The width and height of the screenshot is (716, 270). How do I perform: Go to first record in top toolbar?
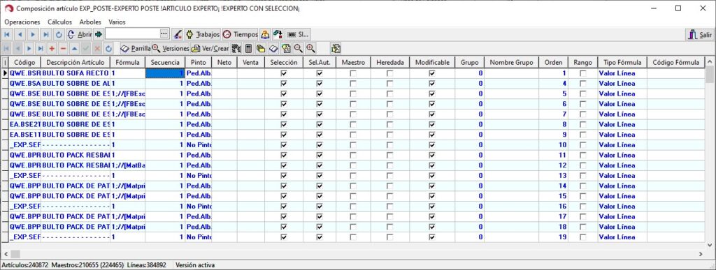(7, 34)
